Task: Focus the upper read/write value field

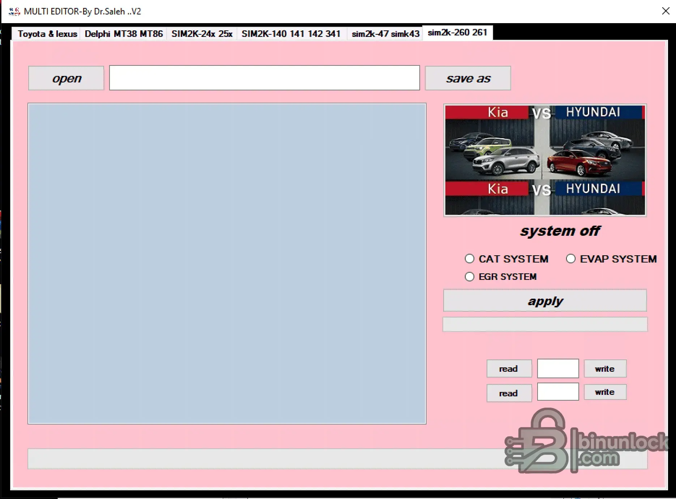Action: [x=558, y=368]
